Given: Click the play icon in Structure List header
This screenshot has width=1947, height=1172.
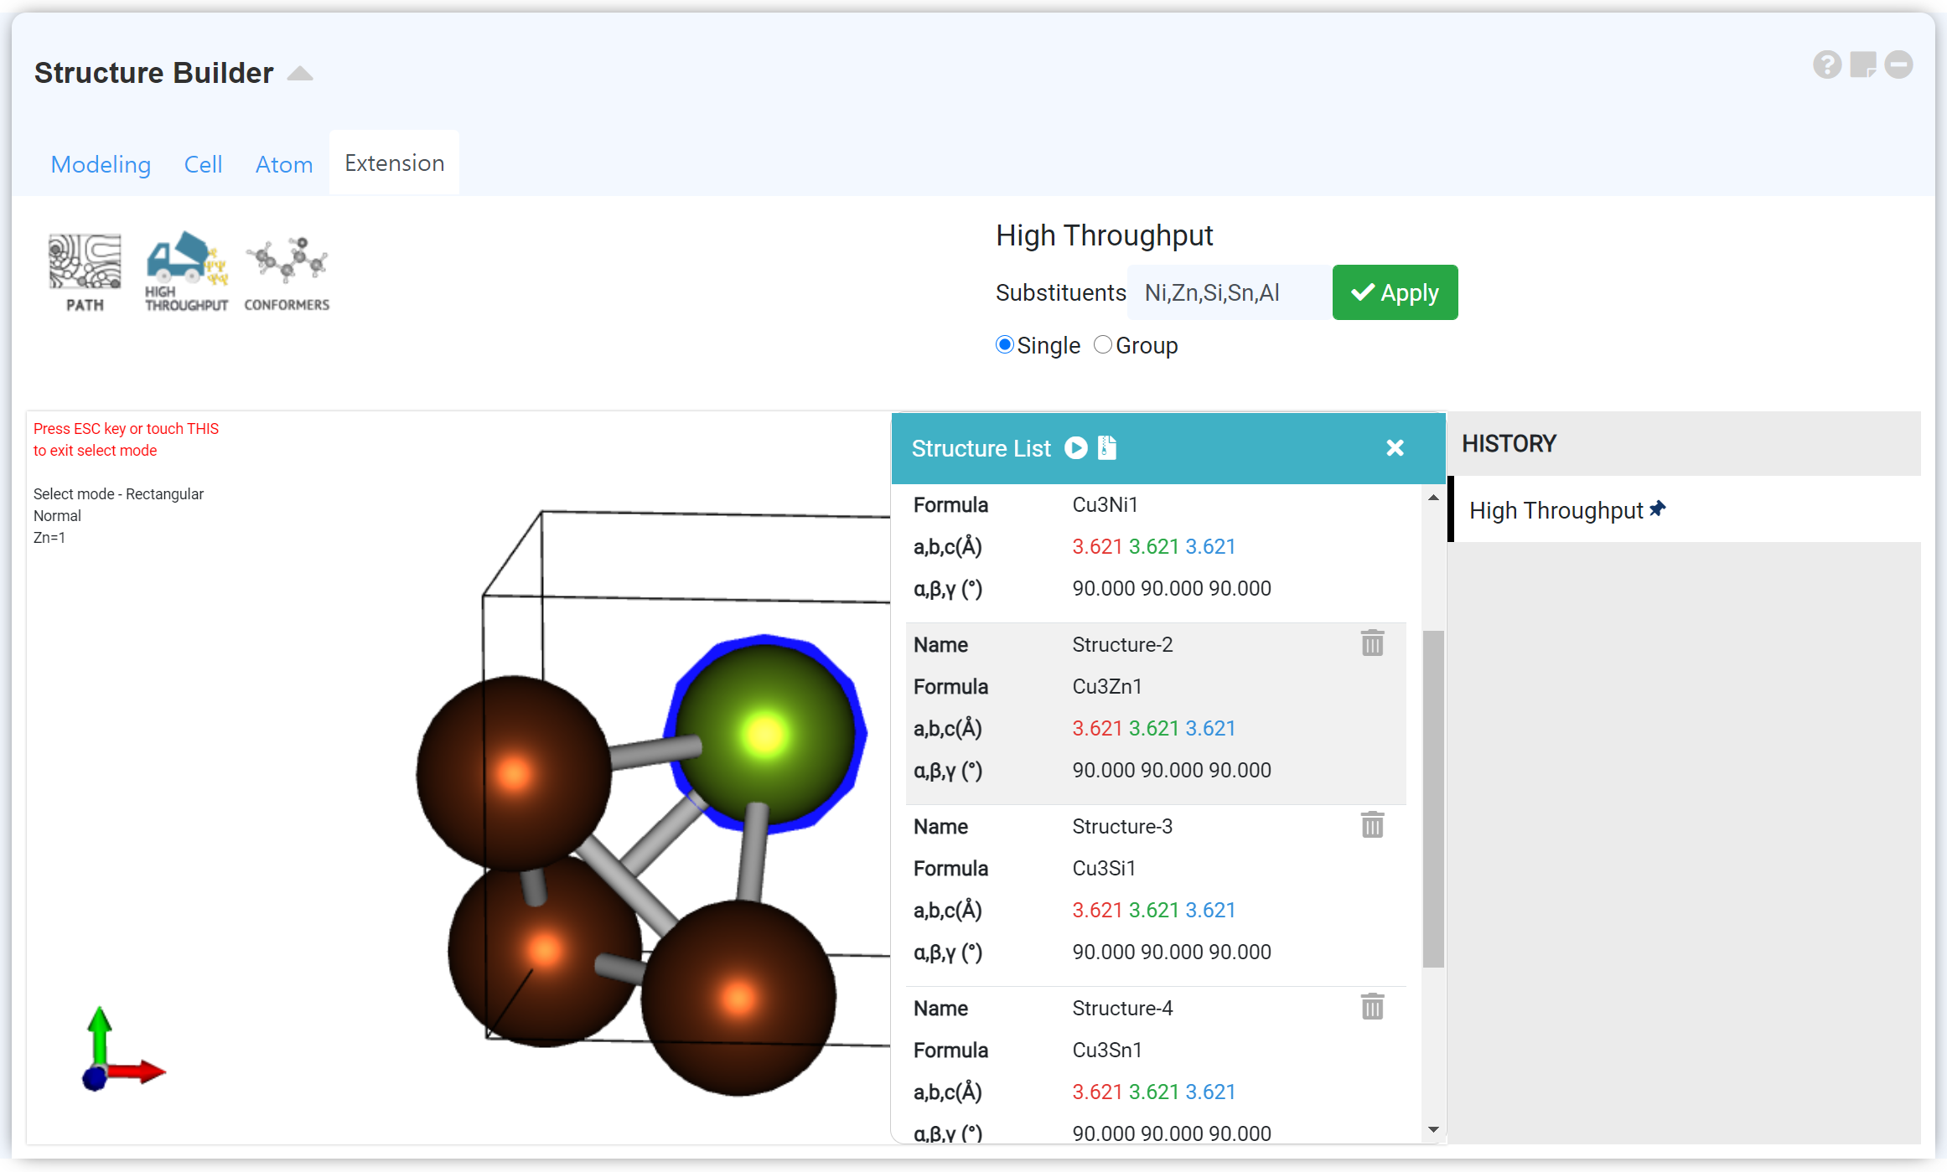Looking at the screenshot, I should click(x=1075, y=448).
